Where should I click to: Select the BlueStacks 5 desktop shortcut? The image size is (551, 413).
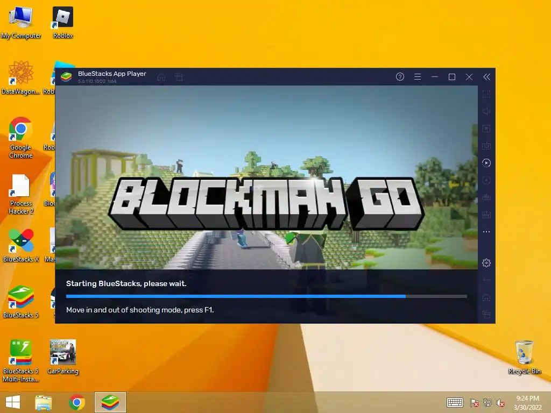(x=21, y=301)
